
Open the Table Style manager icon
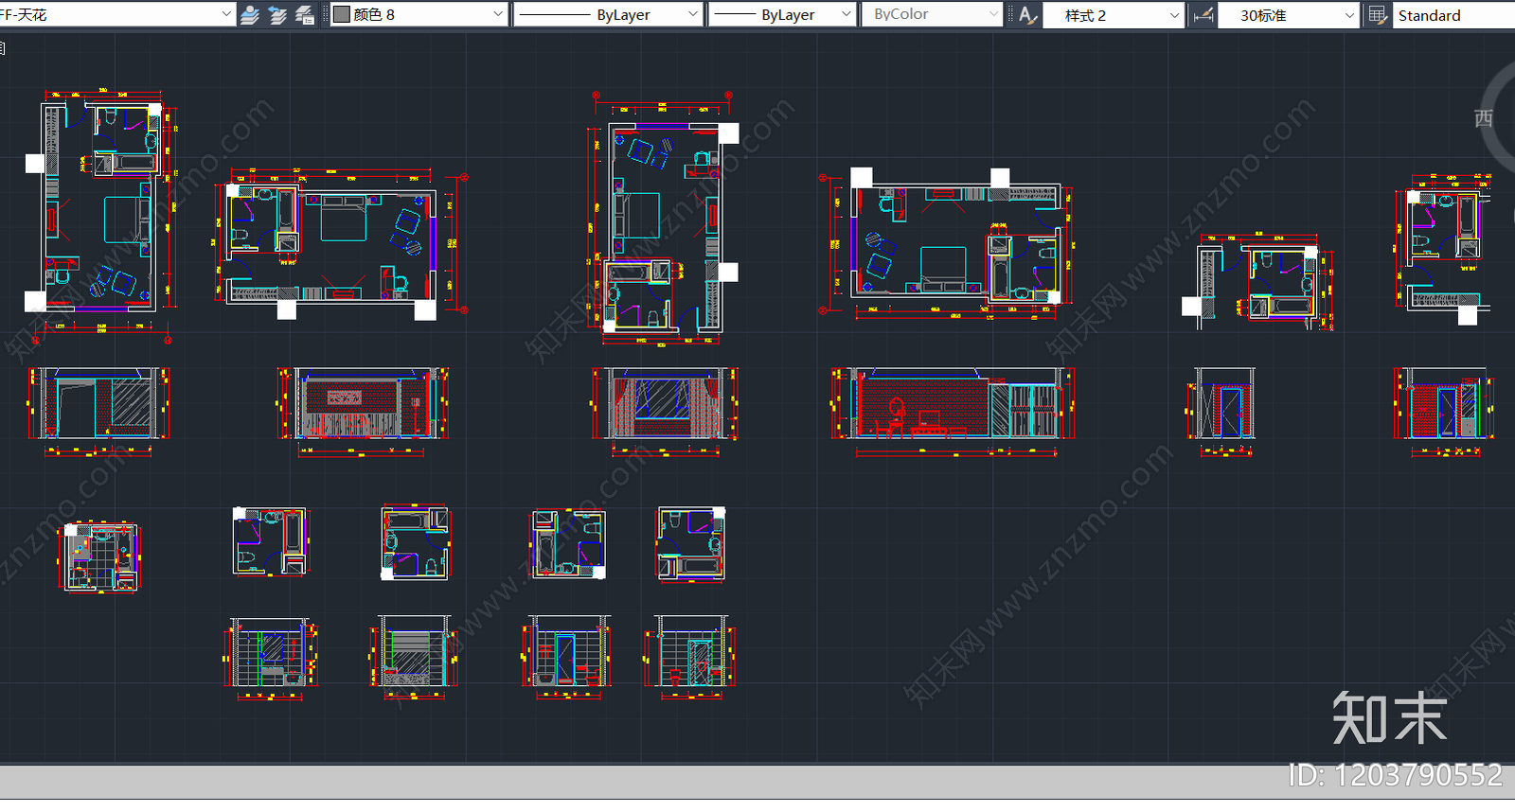pos(1378,15)
